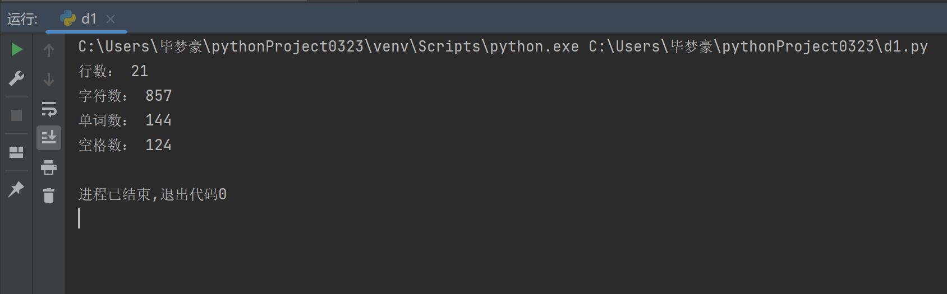
Task: Click the restore layout icon
Action: point(17,152)
